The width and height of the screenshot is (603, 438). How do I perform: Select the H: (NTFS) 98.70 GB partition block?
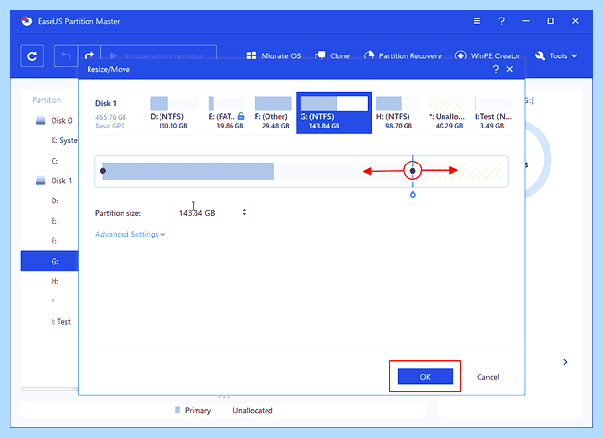pos(398,113)
